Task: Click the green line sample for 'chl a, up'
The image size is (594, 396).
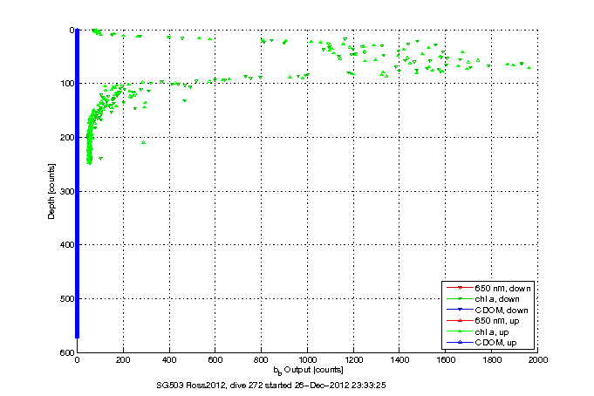Action: click(x=460, y=331)
